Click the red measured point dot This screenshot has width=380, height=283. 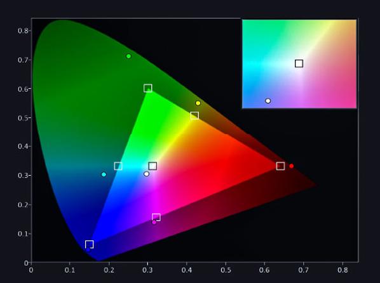coord(292,166)
